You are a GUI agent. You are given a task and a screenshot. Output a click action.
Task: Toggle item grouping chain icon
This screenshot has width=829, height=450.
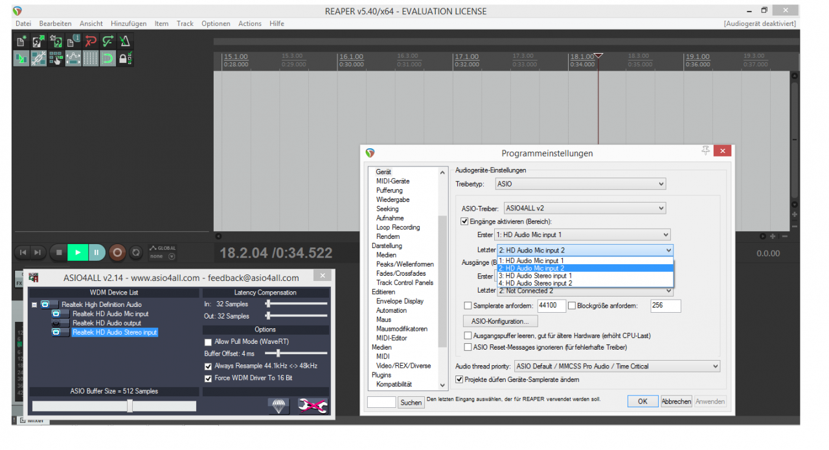pyautogui.click(x=39, y=58)
